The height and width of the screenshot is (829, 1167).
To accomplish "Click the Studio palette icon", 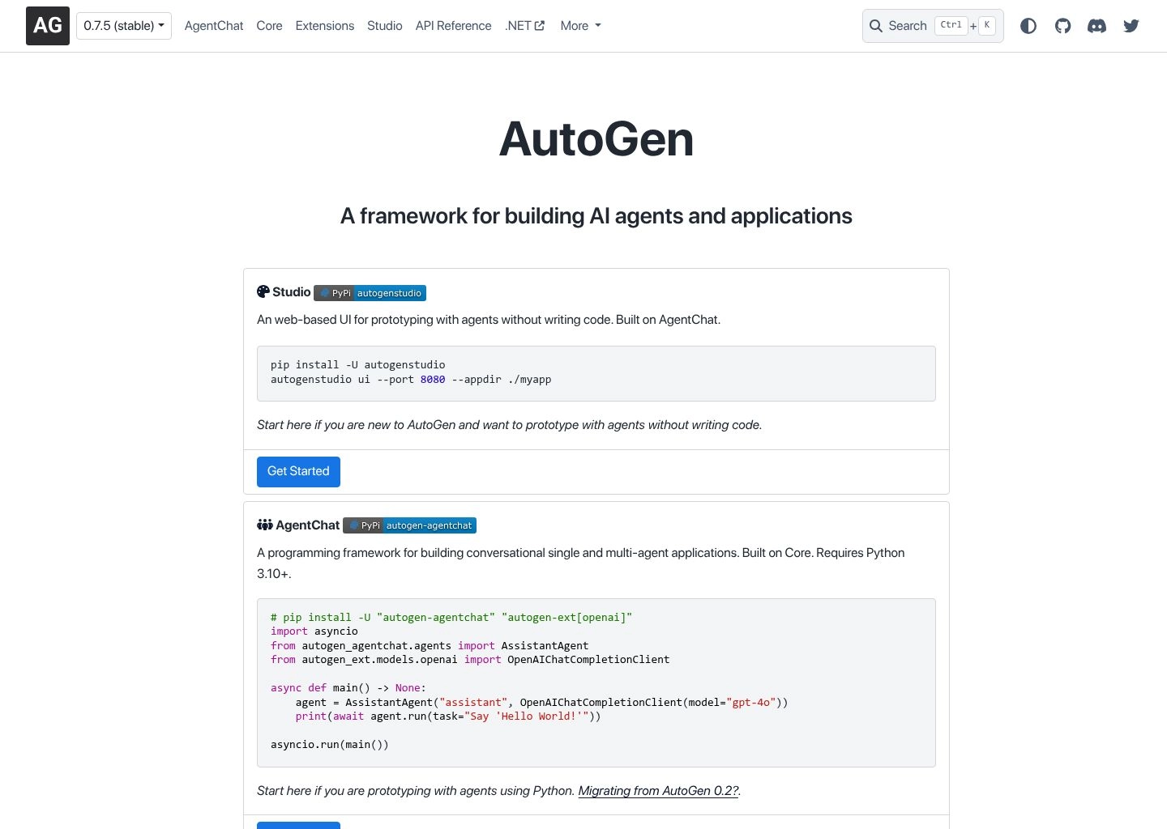I will pyautogui.click(x=263, y=291).
